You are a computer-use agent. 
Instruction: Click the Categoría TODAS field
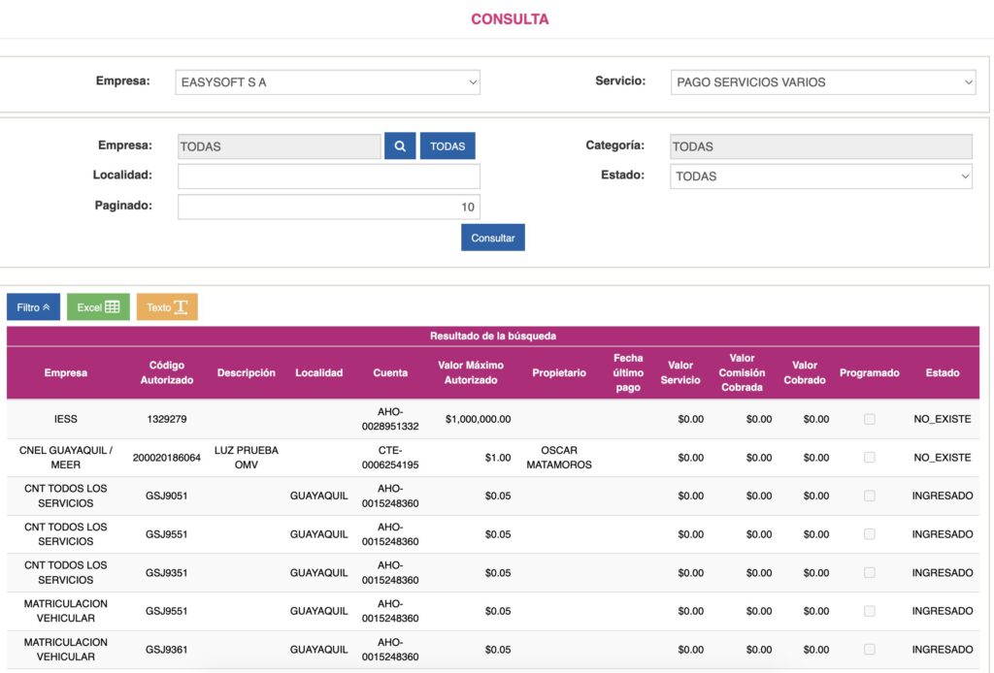[821, 146]
